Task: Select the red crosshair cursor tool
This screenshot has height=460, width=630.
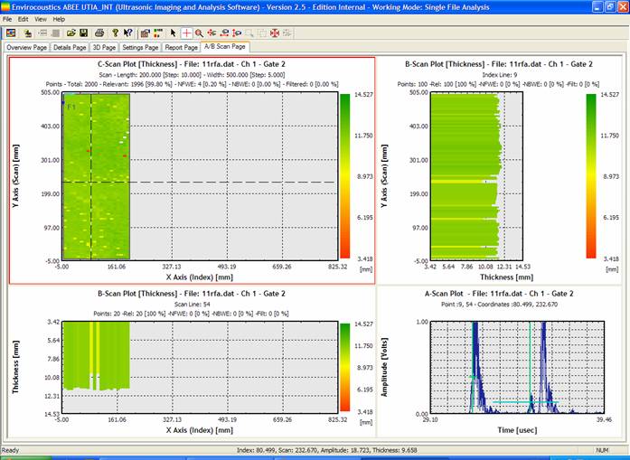Action: [186, 33]
